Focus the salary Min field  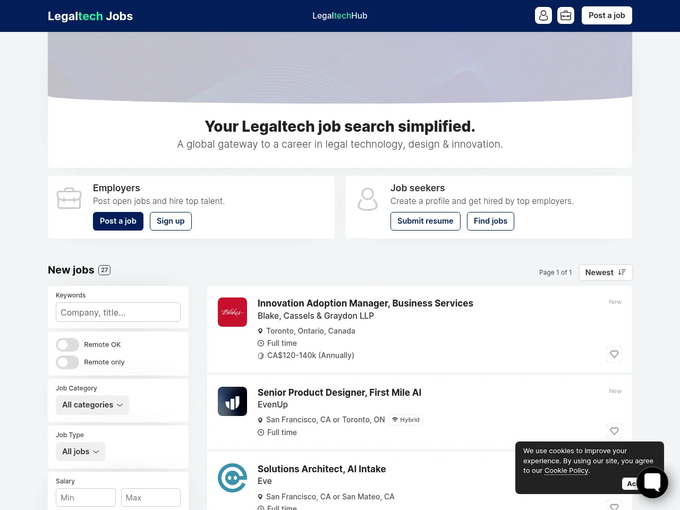pos(86,498)
